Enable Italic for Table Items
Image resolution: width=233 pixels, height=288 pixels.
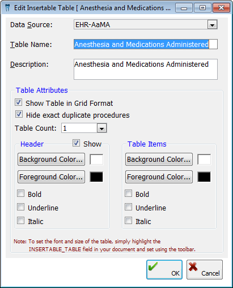pyautogui.click(x=129, y=221)
